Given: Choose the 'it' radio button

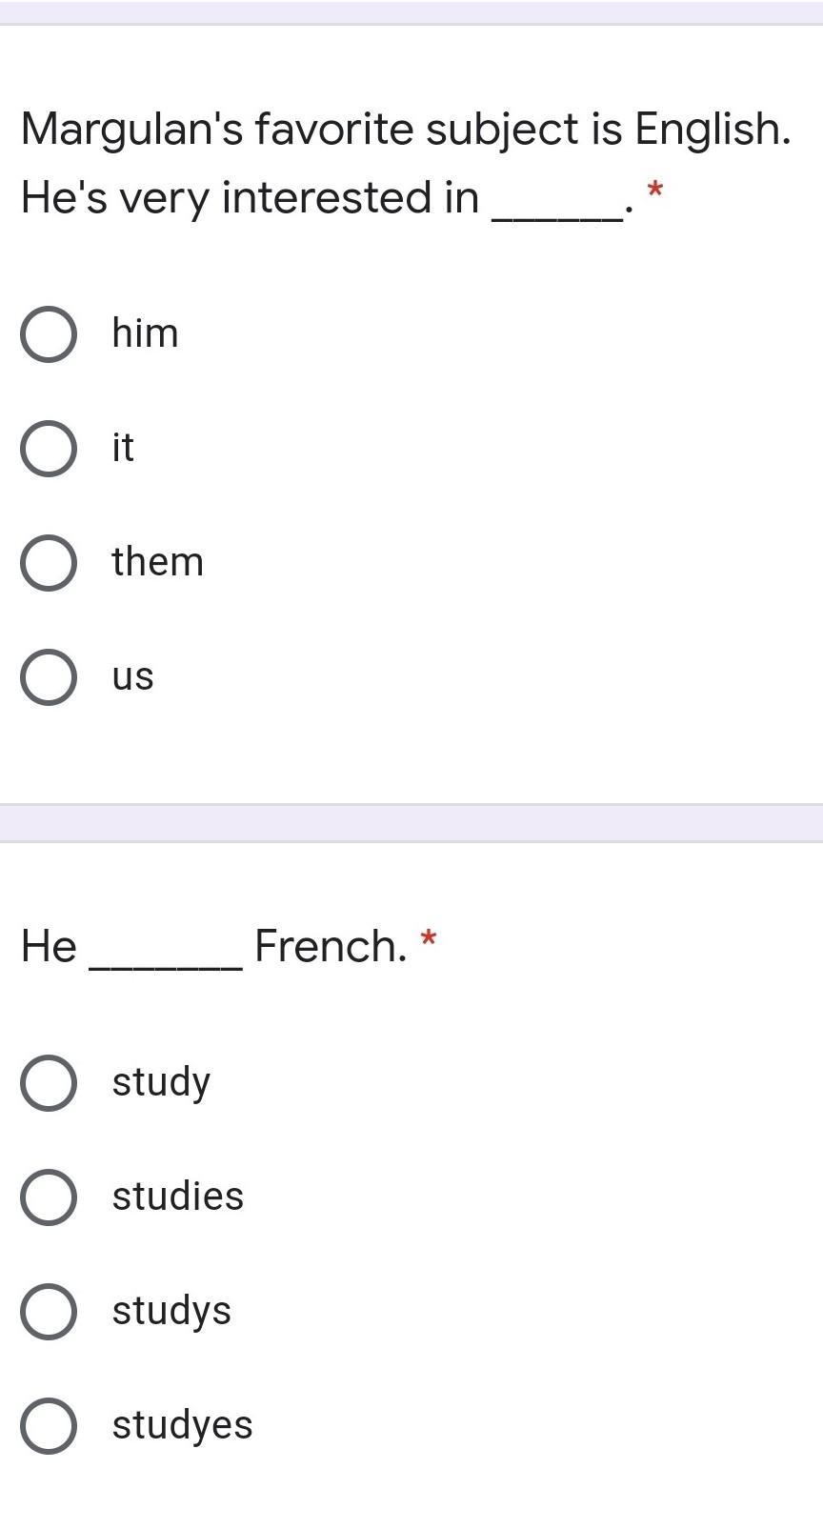Looking at the screenshot, I should click(49, 449).
